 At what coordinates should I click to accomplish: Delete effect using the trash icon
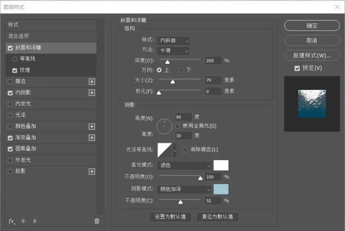97,221
